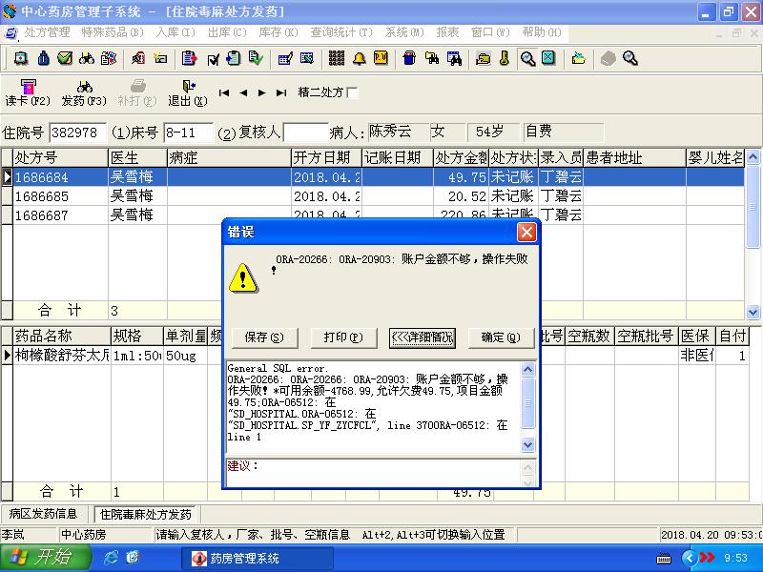Jump to last record arrow
763x572 pixels.
point(280,92)
